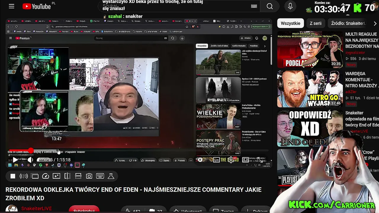Viewport: 379px width, 213px height.
Task: Show more chips with the arrow after Źródło: SnakeiterL
Action: click(375, 23)
